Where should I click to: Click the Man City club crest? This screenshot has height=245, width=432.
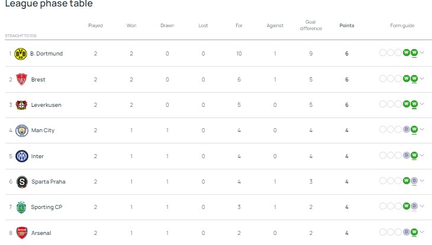[x=21, y=130]
